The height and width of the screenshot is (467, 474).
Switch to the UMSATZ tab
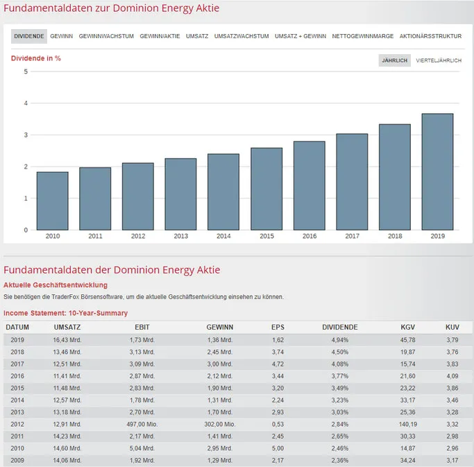(197, 36)
